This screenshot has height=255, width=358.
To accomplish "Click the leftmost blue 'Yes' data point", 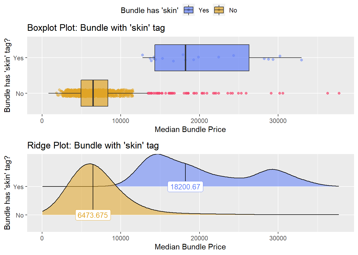I will 142,55.
